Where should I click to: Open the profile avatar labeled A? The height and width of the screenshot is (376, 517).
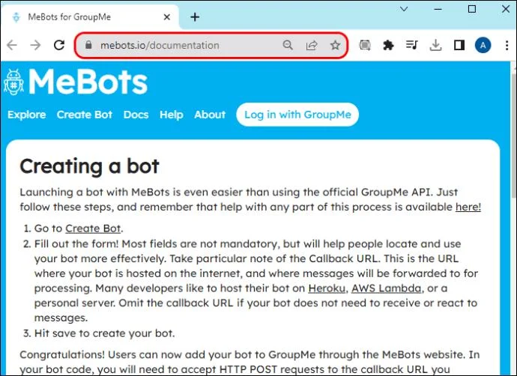483,45
